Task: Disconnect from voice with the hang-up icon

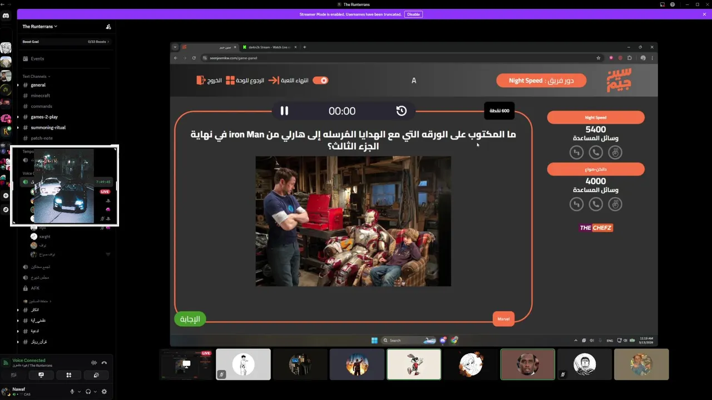Action: pos(104,363)
